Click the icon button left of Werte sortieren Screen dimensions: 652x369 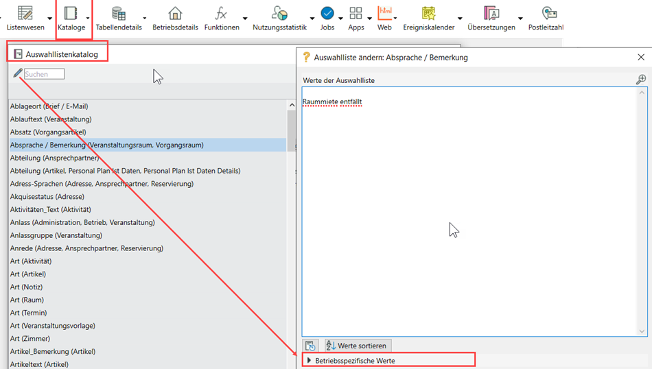(x=310, y=346)
